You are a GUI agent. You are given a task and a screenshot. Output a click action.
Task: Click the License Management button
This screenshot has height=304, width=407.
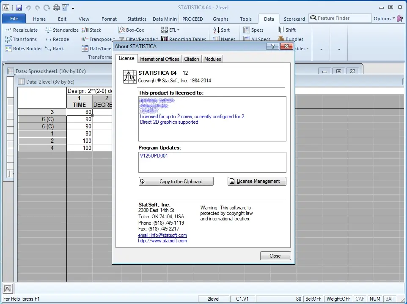coord(257,181)
